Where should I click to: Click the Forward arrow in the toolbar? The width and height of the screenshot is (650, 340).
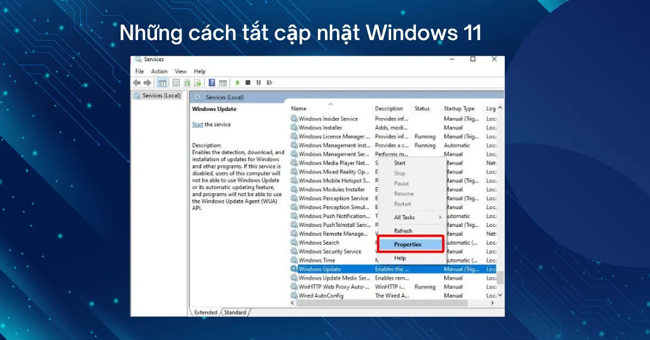tap(146, 83)
